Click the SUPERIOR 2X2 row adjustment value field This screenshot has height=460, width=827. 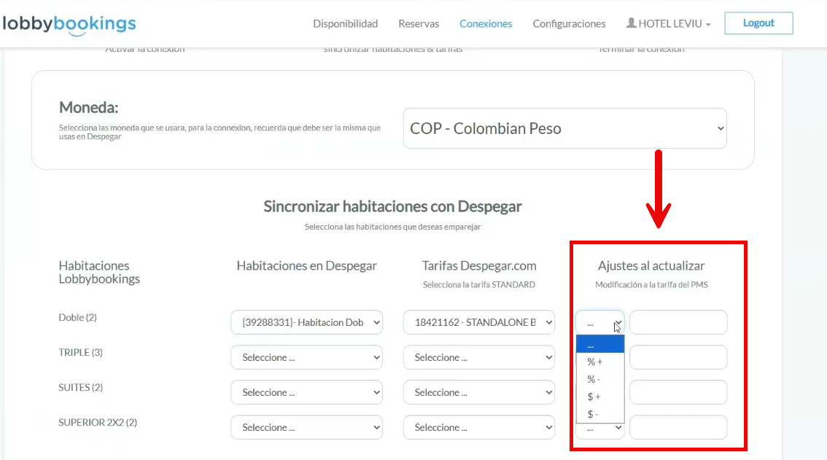click(x=678, y=427)
